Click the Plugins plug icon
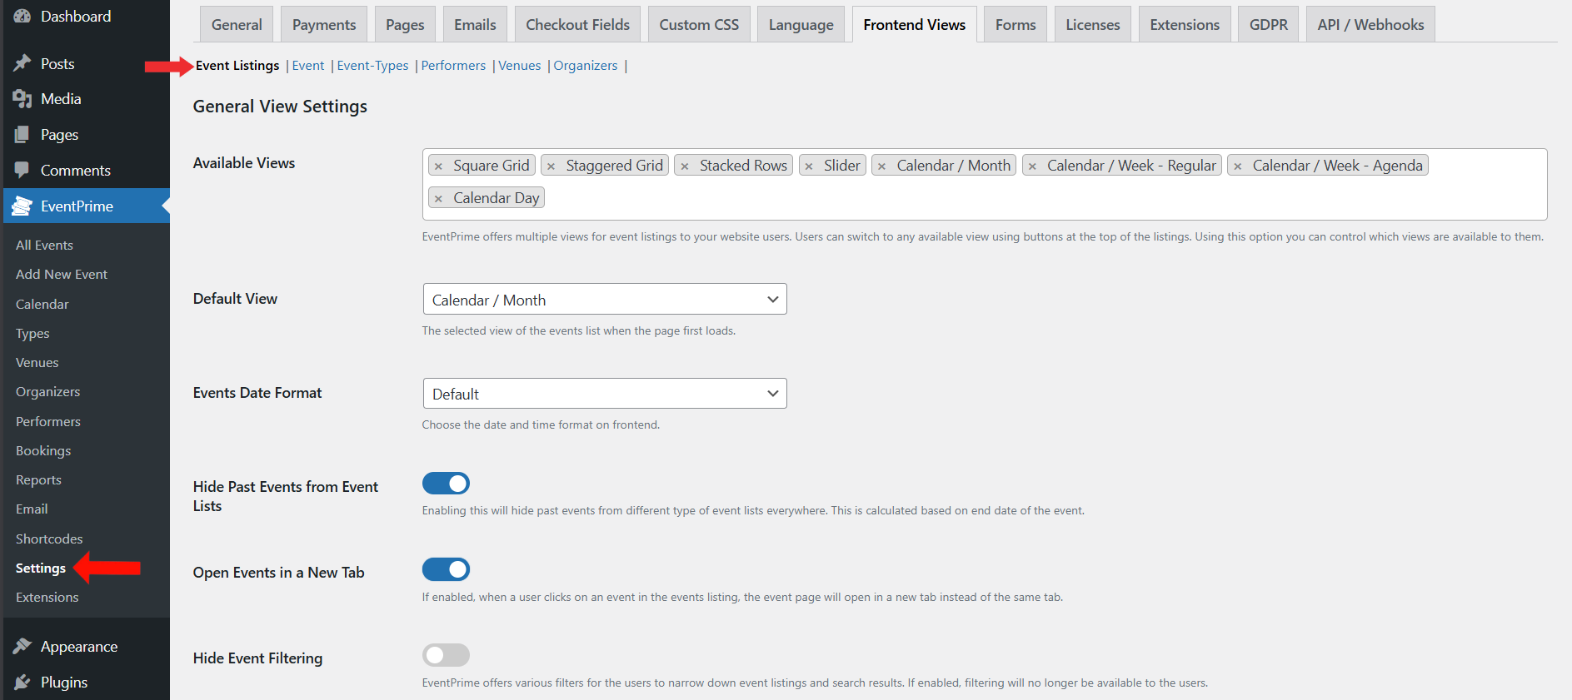 pyautogui.click(x=22, y=683)
